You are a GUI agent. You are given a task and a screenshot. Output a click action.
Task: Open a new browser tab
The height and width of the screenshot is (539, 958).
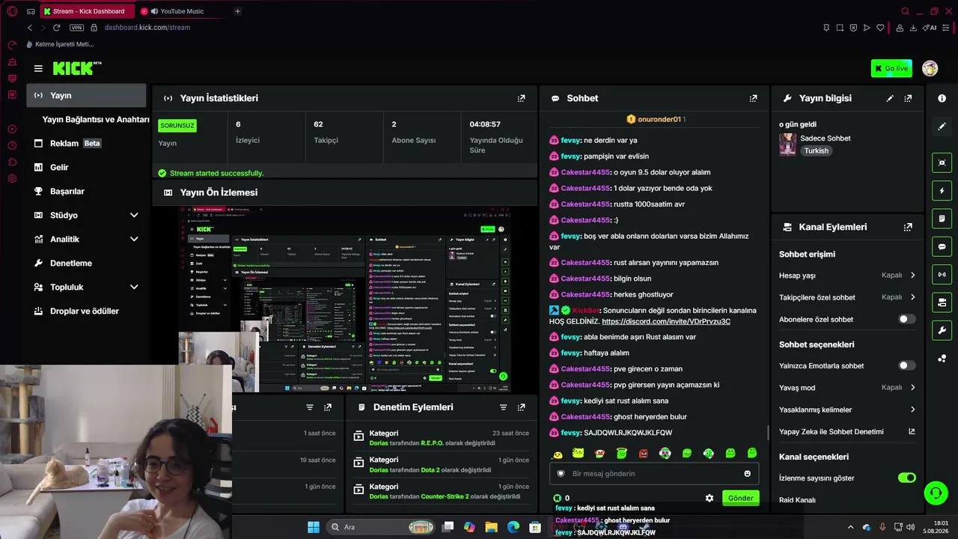click(237, 11)
